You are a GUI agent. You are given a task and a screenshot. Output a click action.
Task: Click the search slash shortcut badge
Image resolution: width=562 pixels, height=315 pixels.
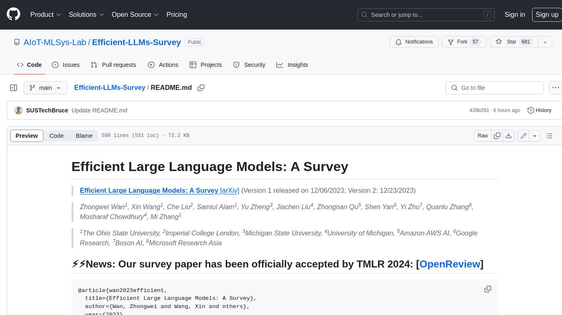[488, 15]
